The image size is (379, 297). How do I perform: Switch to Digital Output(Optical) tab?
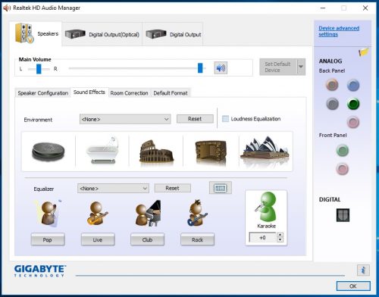[102, 34]
